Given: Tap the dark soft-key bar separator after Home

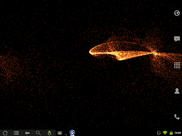Looking at the screenshot, I should point(11,133).
